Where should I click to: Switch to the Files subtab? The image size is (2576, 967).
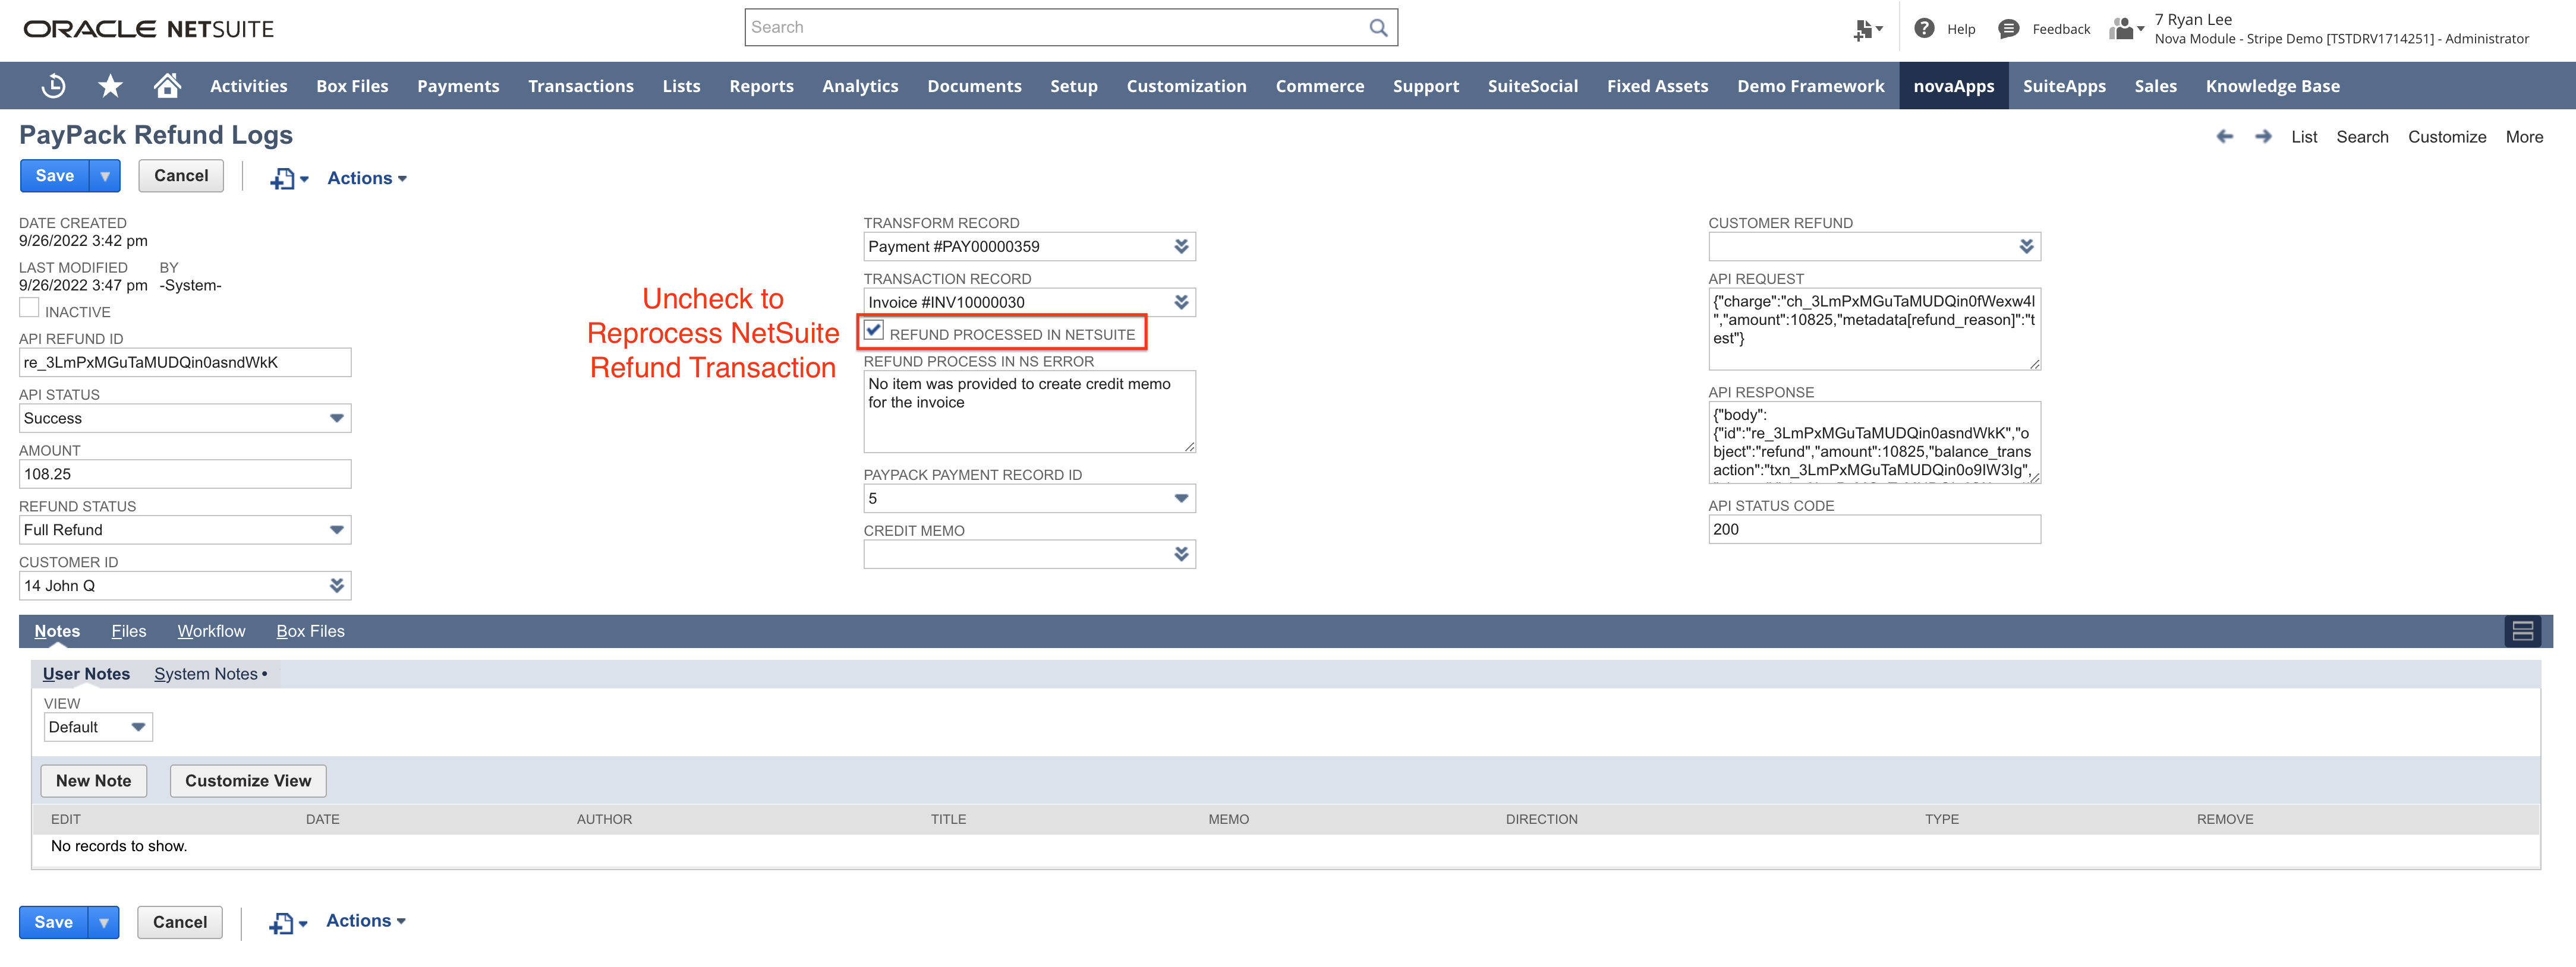pyautogui.click(x=129, y=631)
